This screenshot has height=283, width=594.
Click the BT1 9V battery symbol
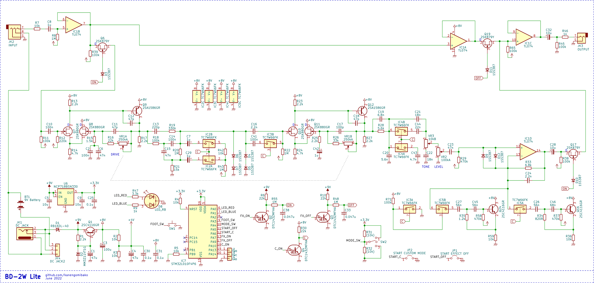pos(20,205)
